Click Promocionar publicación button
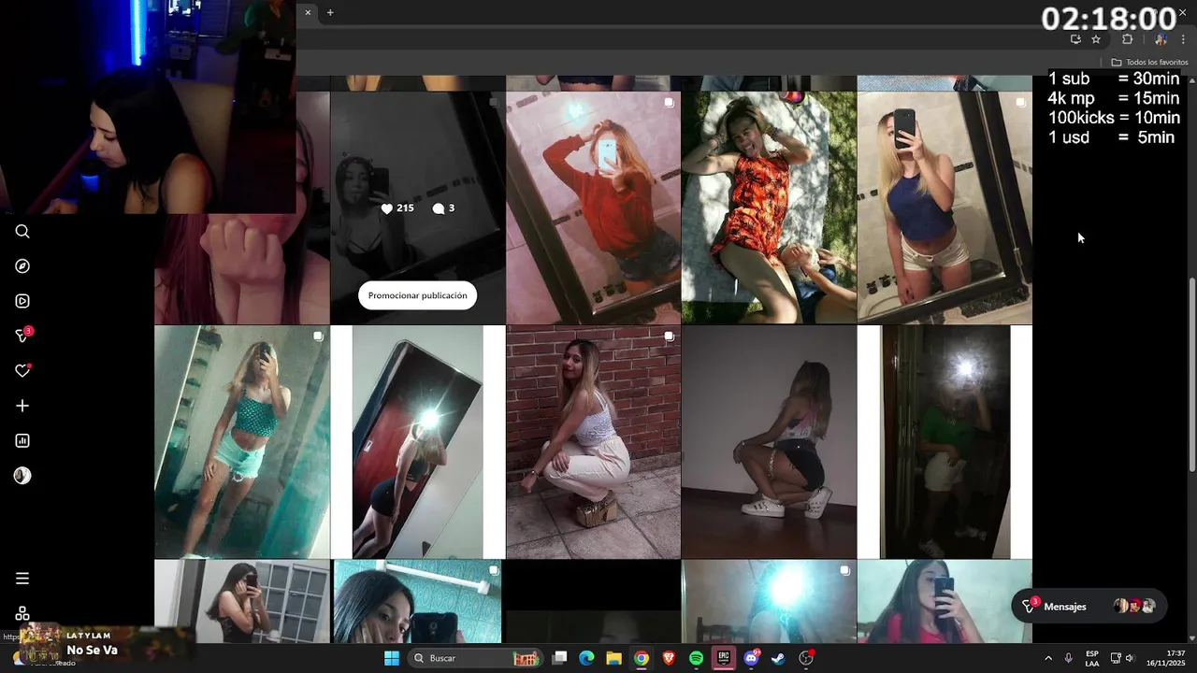The image size is (1197, 673). coord(417,295)
